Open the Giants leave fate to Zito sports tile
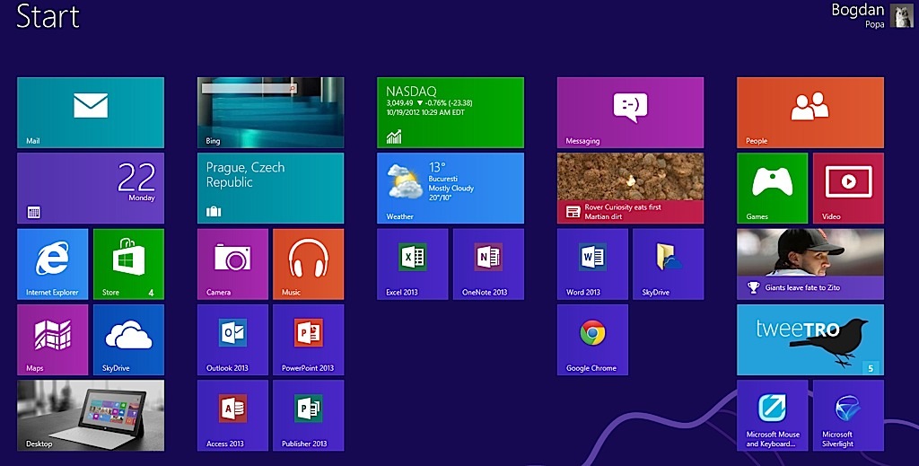 click(x=810, y=264)
